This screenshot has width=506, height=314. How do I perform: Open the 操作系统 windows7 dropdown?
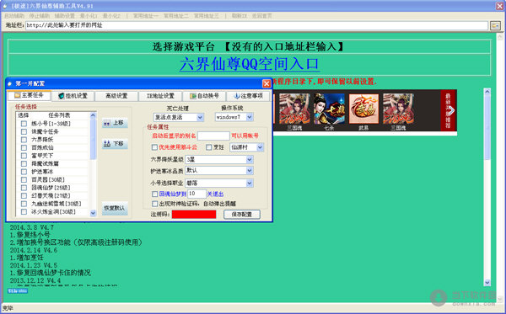tap(250, 117)
